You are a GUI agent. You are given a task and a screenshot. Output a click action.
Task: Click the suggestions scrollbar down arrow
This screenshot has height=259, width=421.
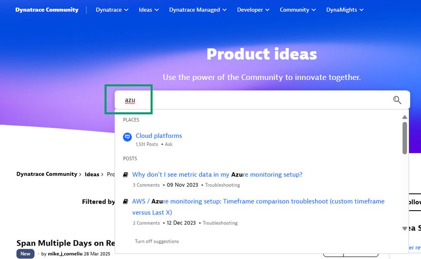coord(405,228)
